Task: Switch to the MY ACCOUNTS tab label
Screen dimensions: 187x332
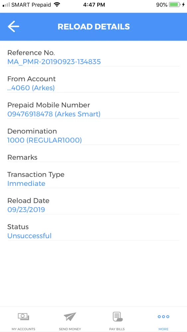Action: (x=24, y=329)
